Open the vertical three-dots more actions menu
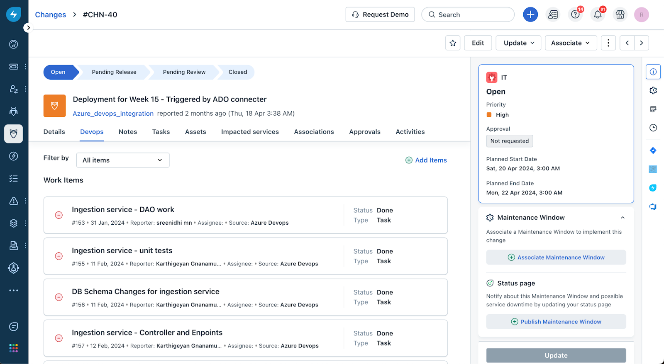Screen dimensions: 664x364 point(608,43)
